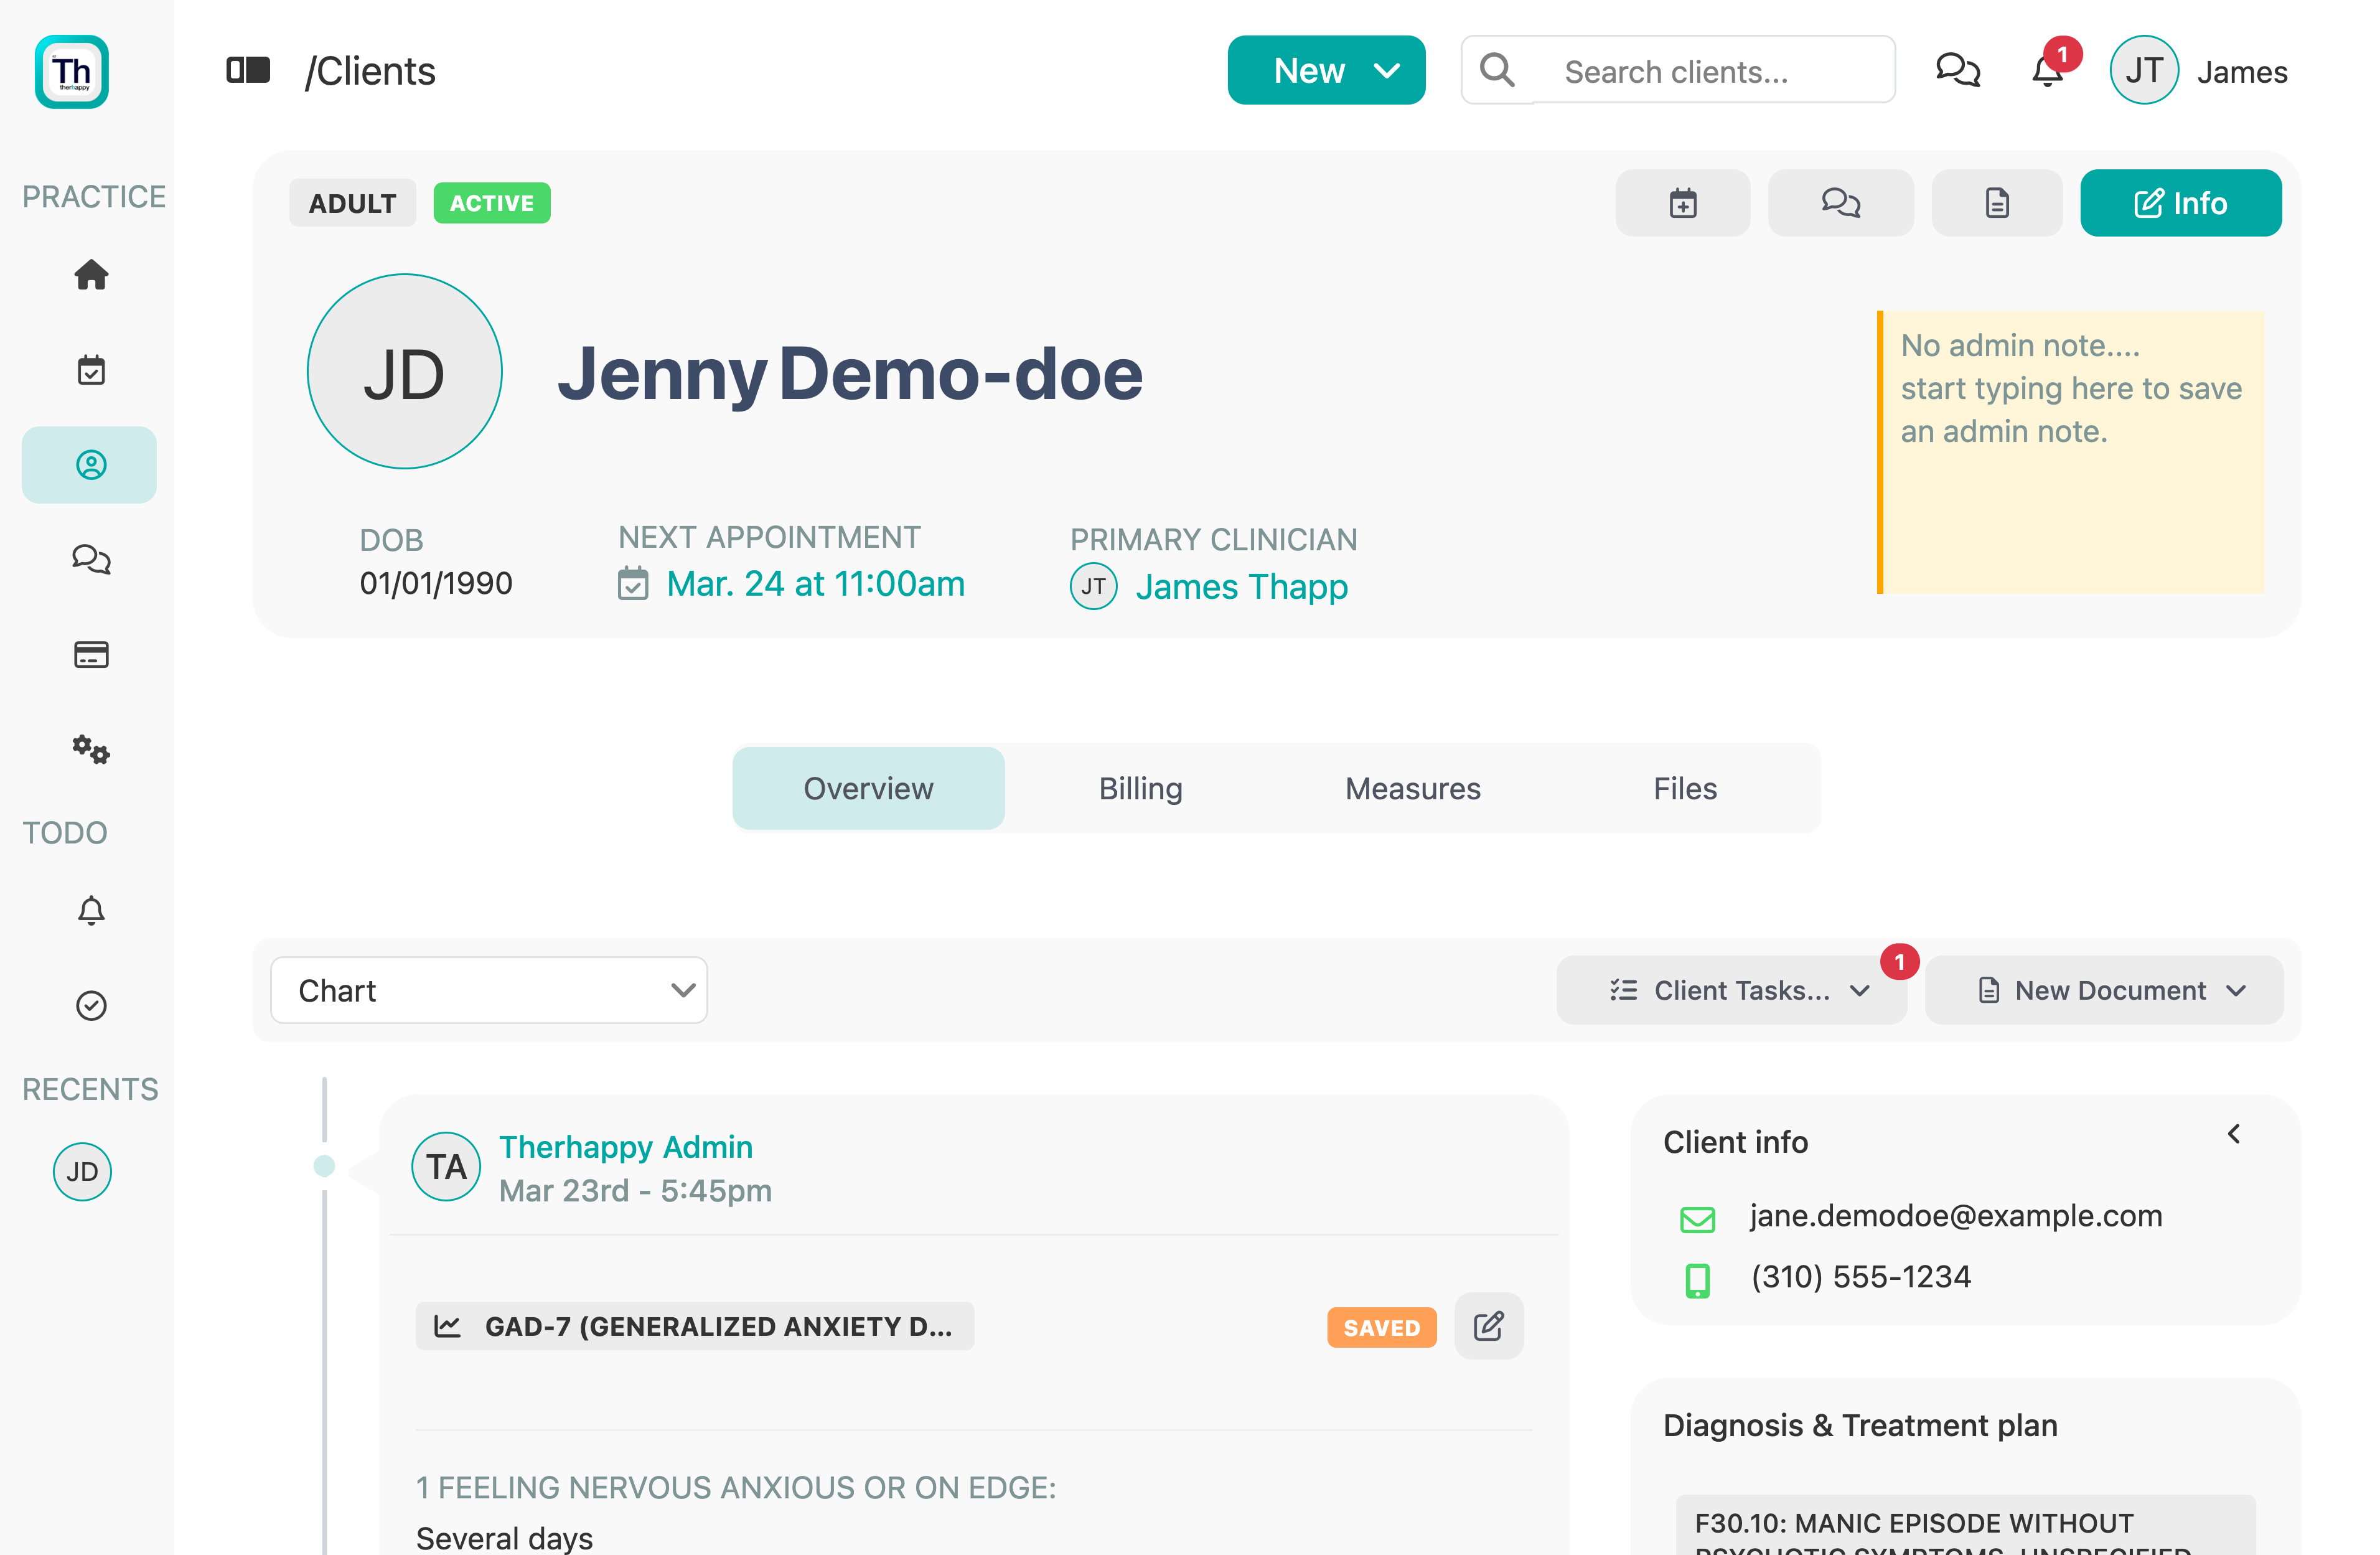Switch to the Billing tab
The image size is (2380, 1555).
[1140, 788]
